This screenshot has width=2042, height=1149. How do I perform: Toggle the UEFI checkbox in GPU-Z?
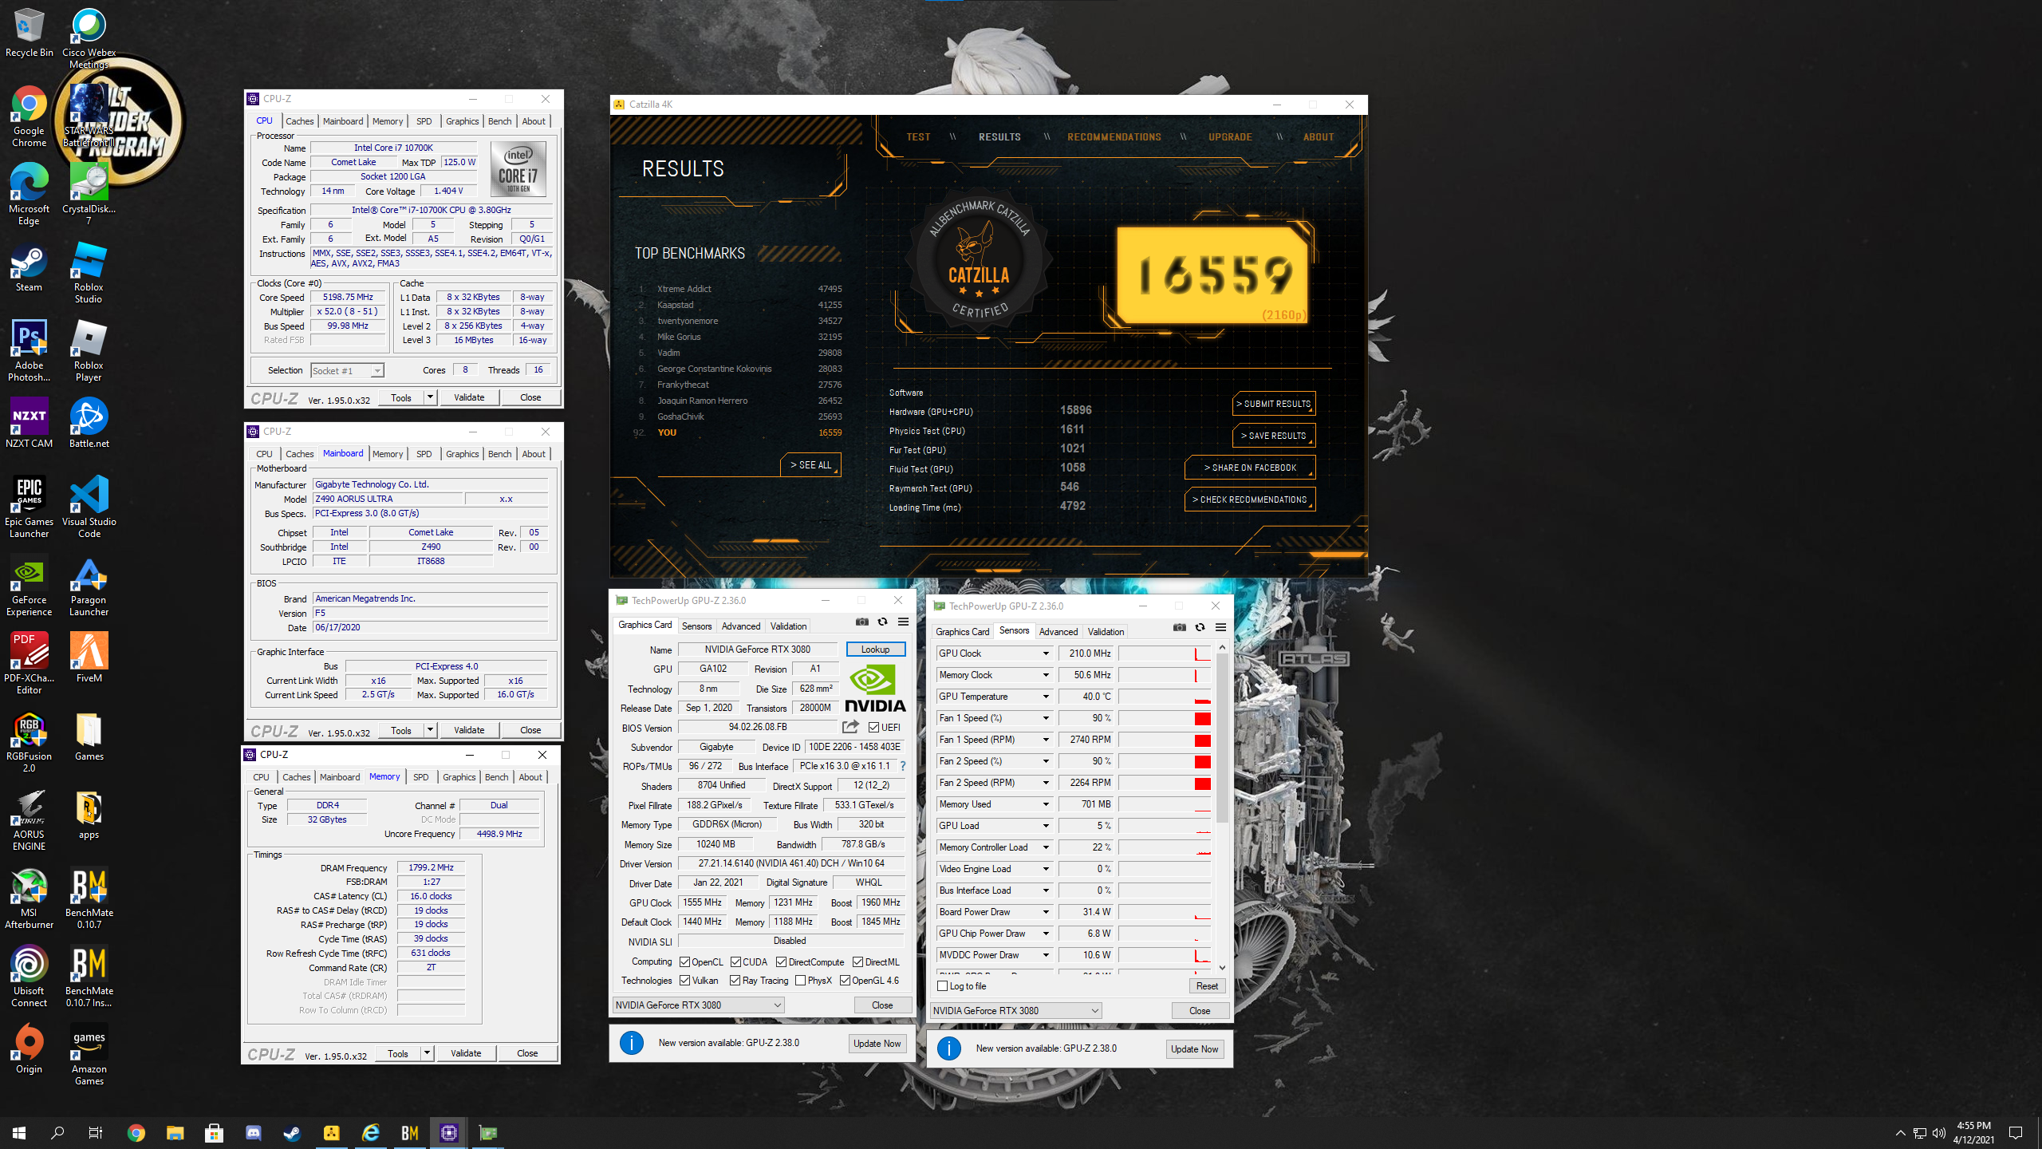(x=873, y=727)
